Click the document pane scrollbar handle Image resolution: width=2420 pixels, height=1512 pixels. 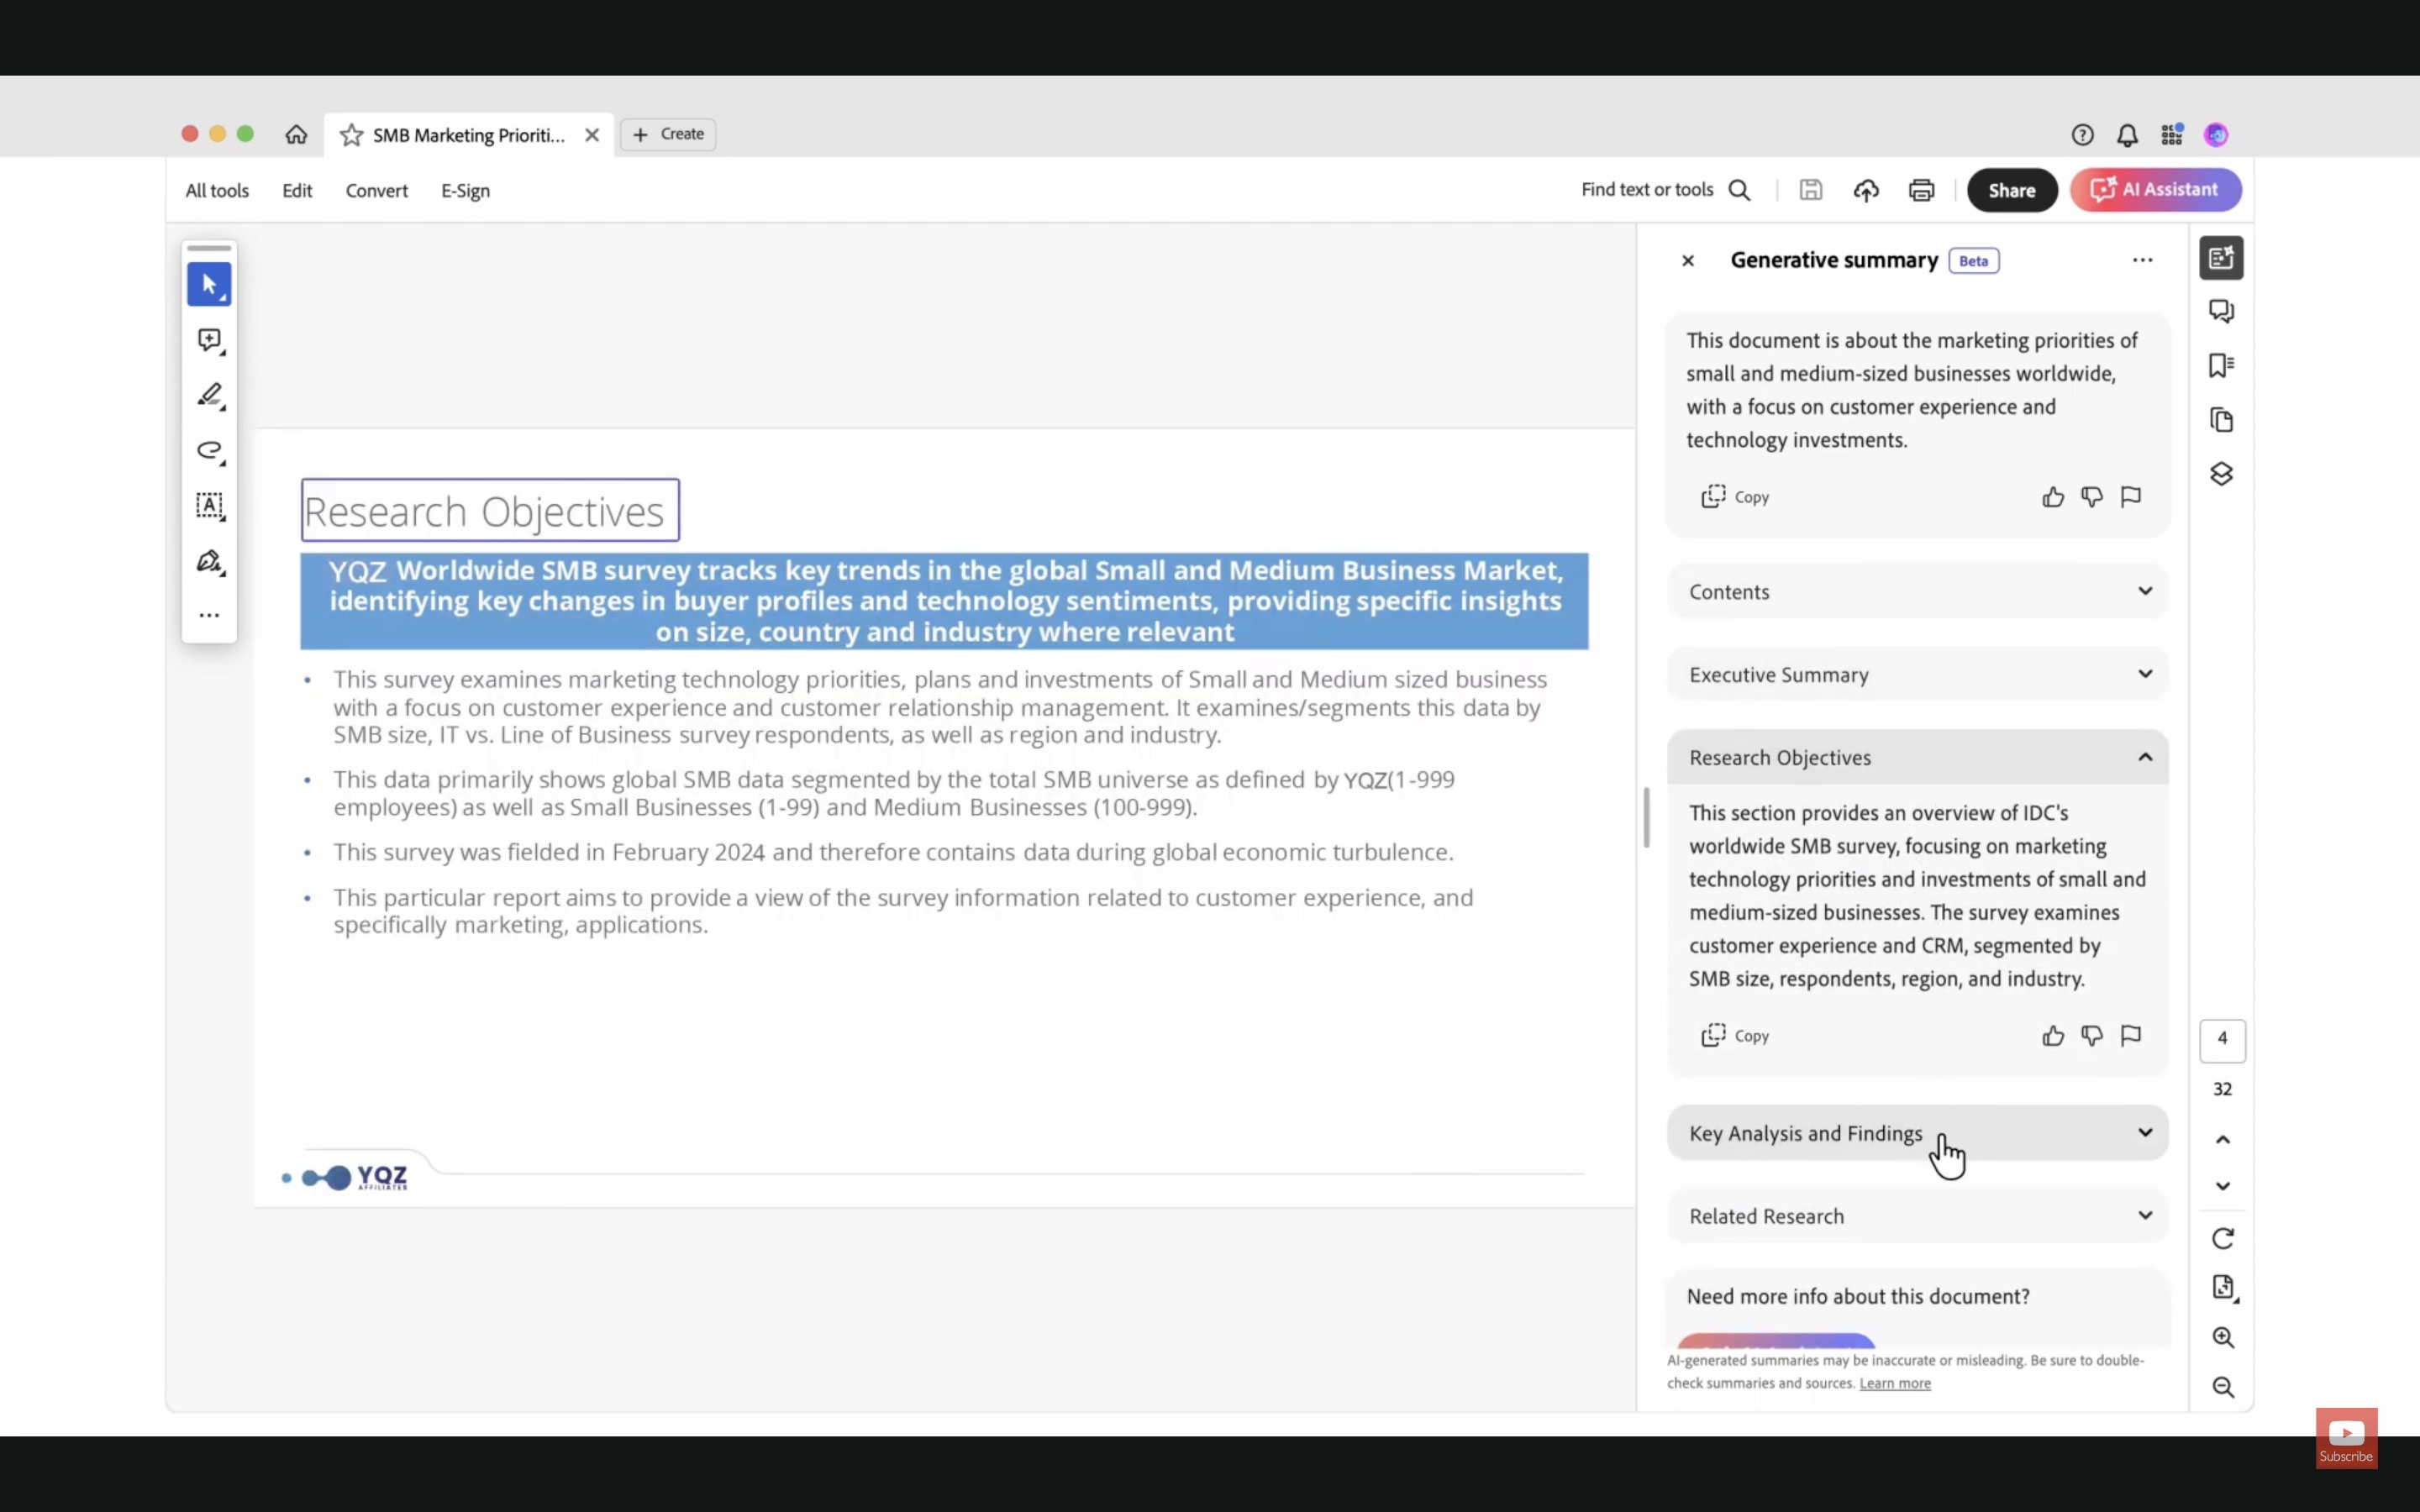pos(1646,817)
